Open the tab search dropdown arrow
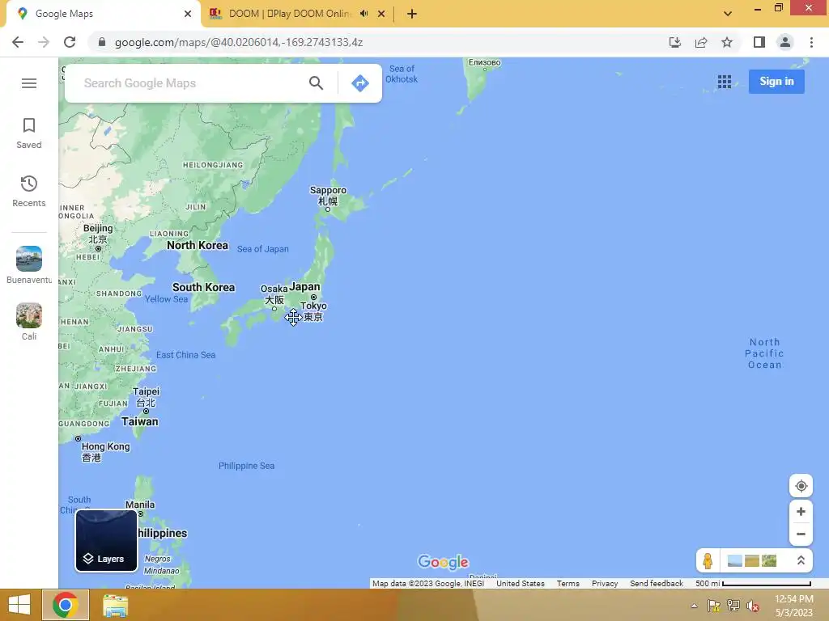 point(728,14)
